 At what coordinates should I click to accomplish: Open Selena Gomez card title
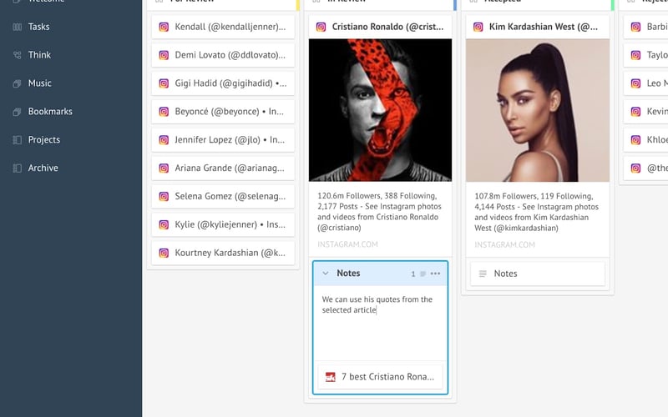(230, 196)
